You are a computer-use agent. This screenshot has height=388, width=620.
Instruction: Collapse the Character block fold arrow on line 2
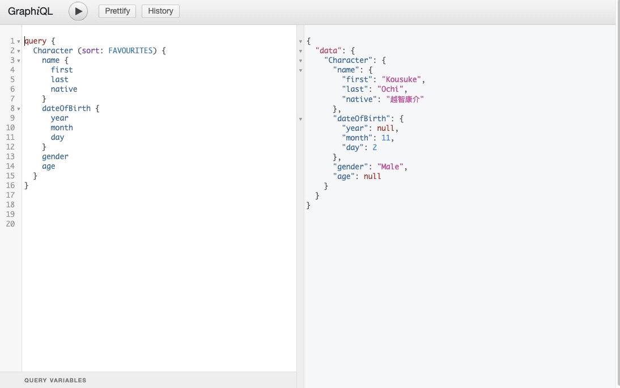click(x=19, y=51)
